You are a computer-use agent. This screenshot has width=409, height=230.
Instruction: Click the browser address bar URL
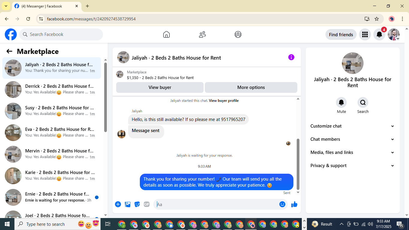click(x=91, y=19)
